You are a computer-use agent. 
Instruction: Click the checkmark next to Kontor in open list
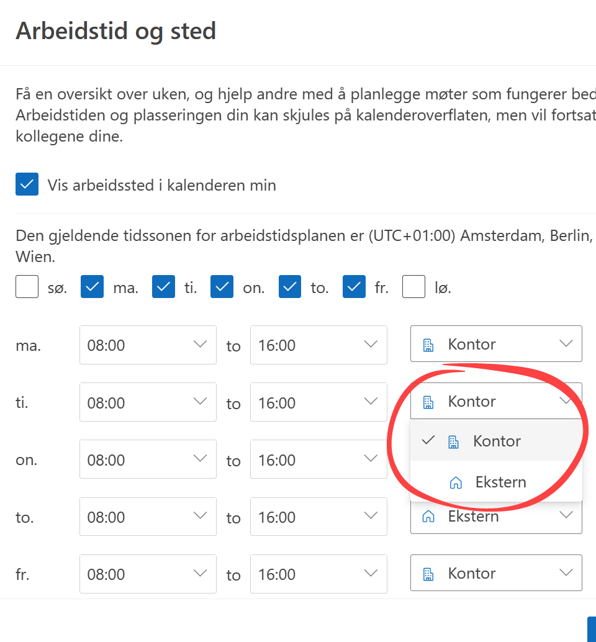coord(427,441)
